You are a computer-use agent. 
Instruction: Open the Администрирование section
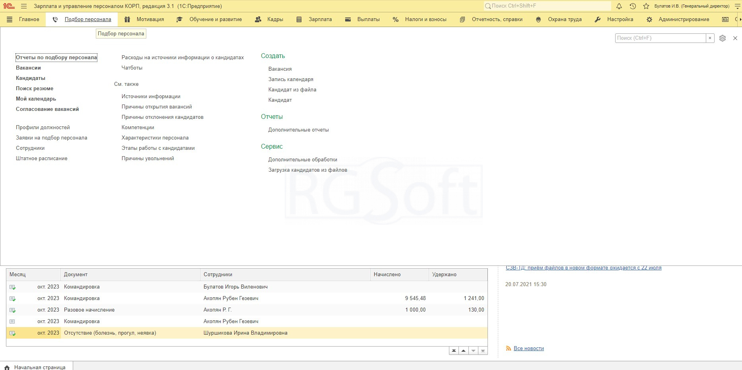(684, 19)
